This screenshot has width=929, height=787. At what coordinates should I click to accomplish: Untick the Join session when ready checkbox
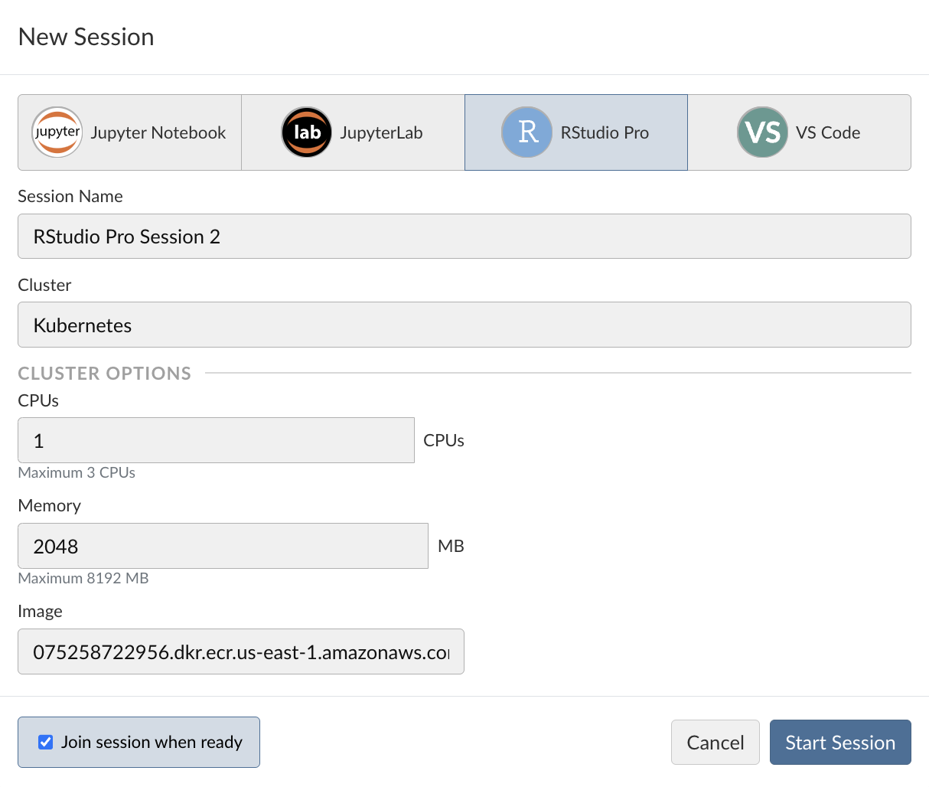(x=46, y=742)
